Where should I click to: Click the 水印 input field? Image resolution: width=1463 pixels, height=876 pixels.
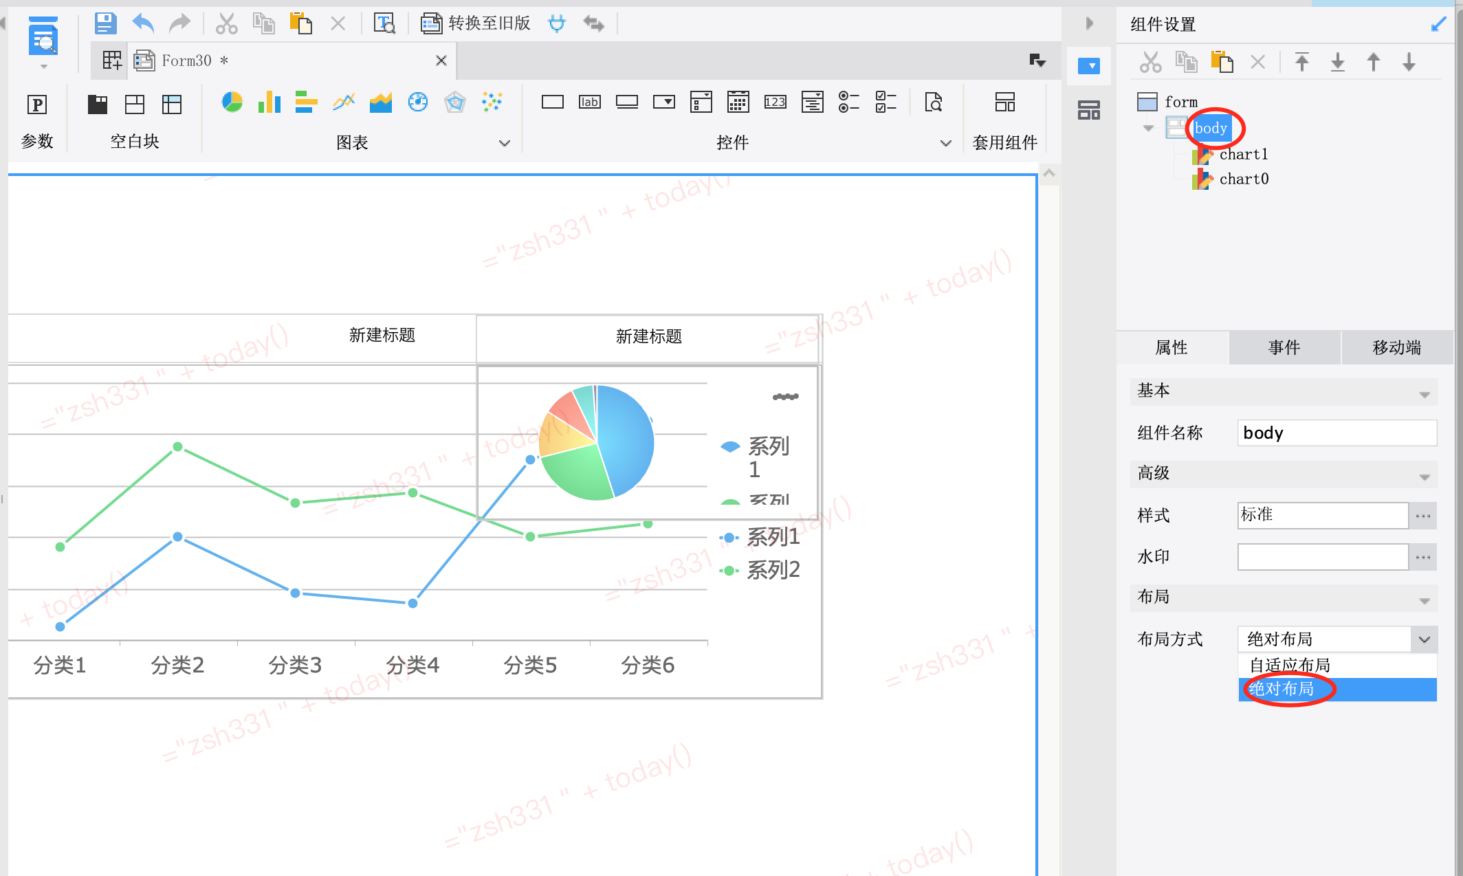click(1323, 557)
